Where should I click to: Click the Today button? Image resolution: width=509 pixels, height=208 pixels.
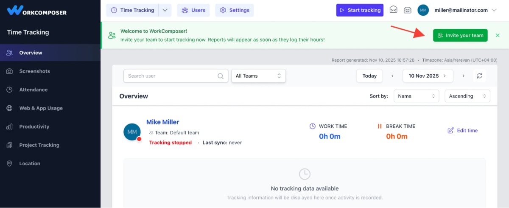tap(369, 76)
